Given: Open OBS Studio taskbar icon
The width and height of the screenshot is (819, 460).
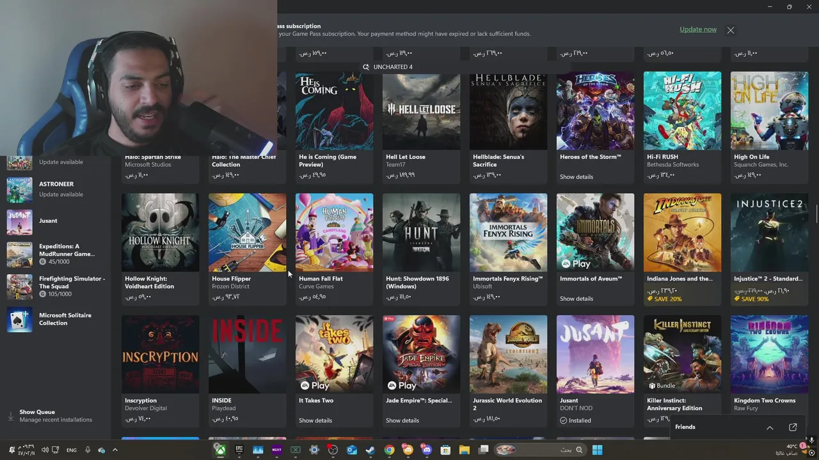Looking at the screenshot, I should tap(333, 450).
